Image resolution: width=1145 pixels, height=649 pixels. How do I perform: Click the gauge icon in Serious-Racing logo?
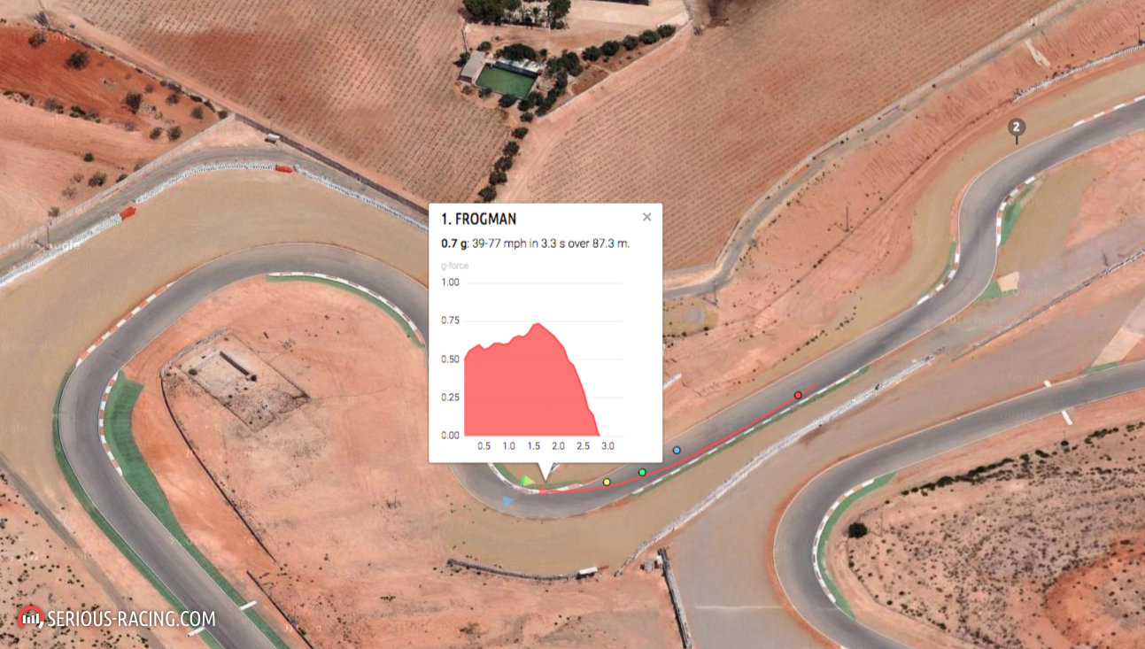point(31,617)
